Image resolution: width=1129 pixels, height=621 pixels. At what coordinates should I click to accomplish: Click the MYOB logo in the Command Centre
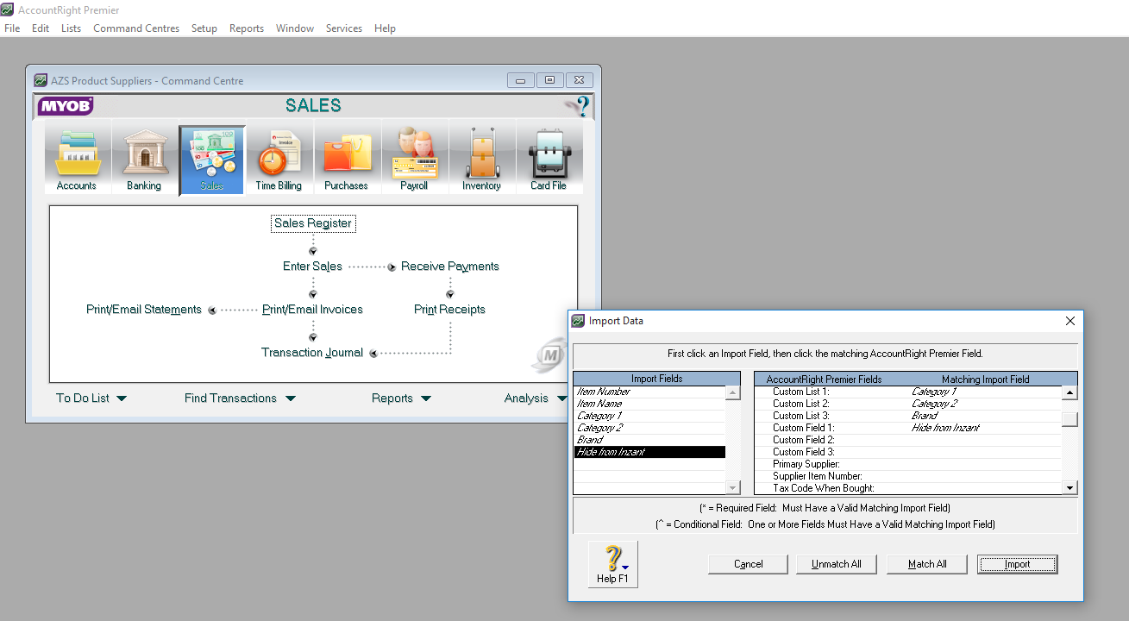66,106
